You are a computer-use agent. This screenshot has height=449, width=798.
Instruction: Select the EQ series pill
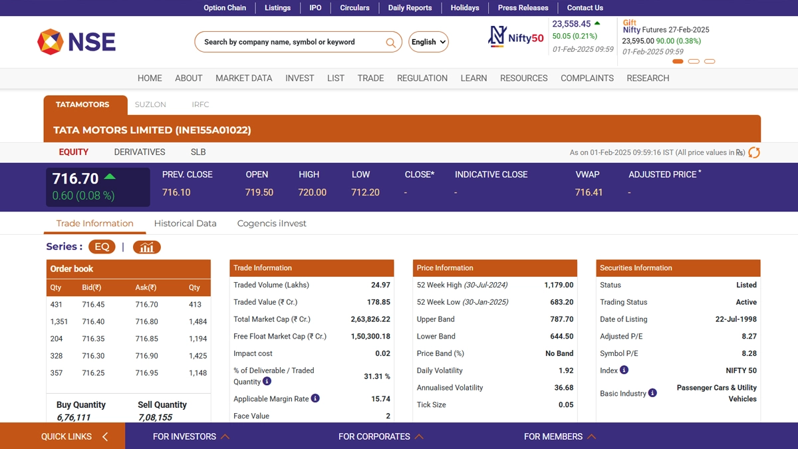(102, 247)
